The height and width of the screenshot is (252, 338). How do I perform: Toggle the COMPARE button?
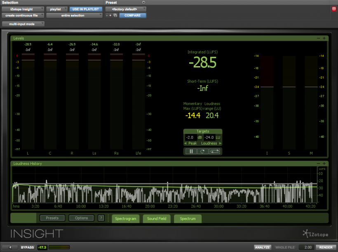[133, 16]
